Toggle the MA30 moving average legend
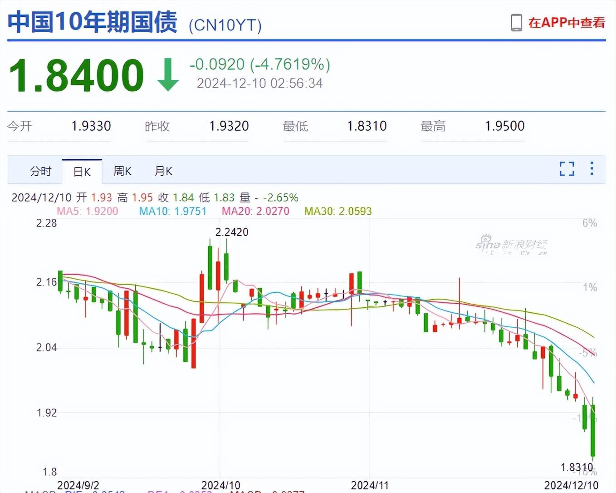The height and width of the screenshot is (493, 616). tap(338, 211)
